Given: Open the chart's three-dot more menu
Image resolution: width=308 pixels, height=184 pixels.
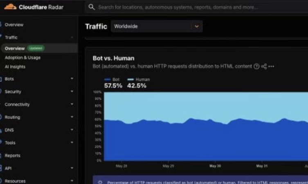Looking at the screenshot, I should point(271,66).
